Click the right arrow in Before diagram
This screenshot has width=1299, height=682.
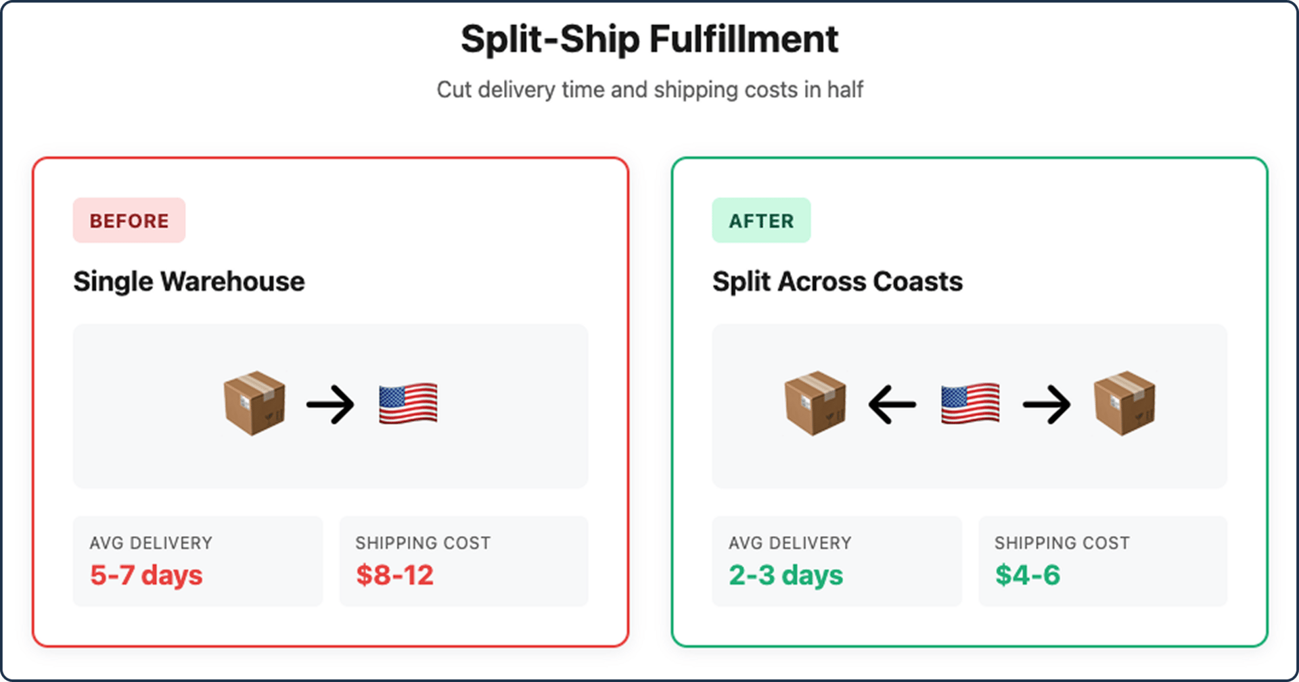330,405
